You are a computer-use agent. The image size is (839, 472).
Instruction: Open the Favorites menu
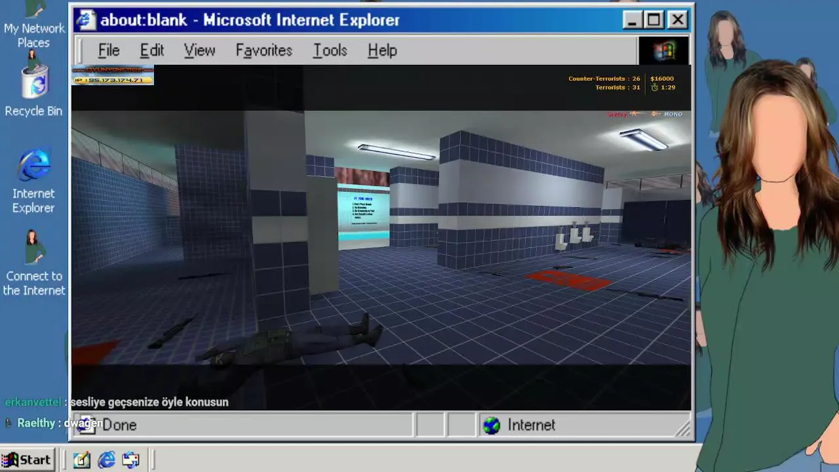pyautogui.click(x=264, y=50)
